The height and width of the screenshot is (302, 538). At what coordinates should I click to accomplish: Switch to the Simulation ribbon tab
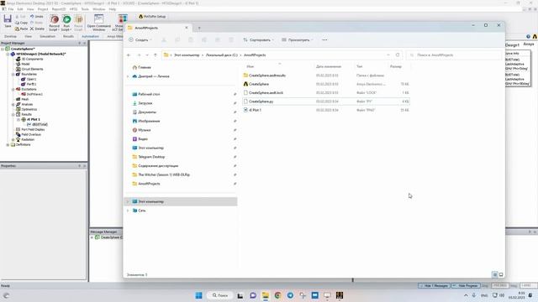point(47,36)
